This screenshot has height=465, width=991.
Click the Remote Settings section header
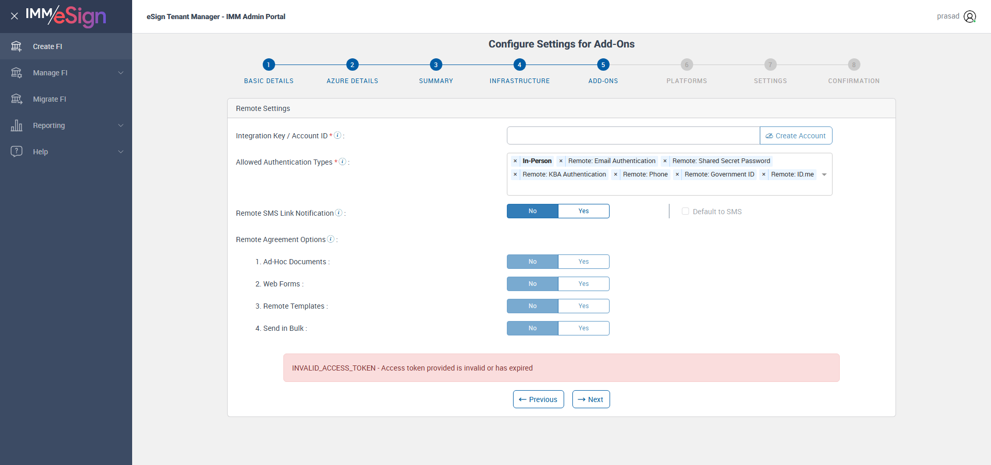[x=562, y=108]
